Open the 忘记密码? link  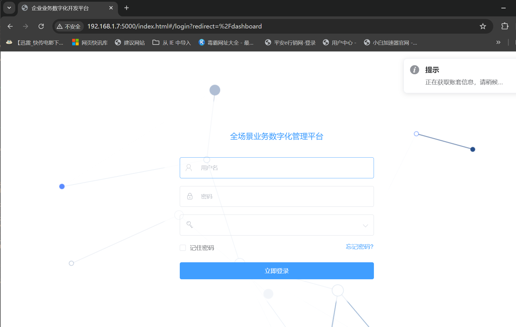pyautogui.click(x=359, y=247)
